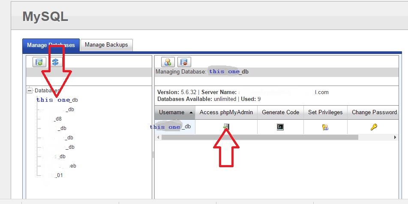Click the Server Name value ending in .com
Image resolution: width=408 pixels, height=204 pixels.
(283, 92)
